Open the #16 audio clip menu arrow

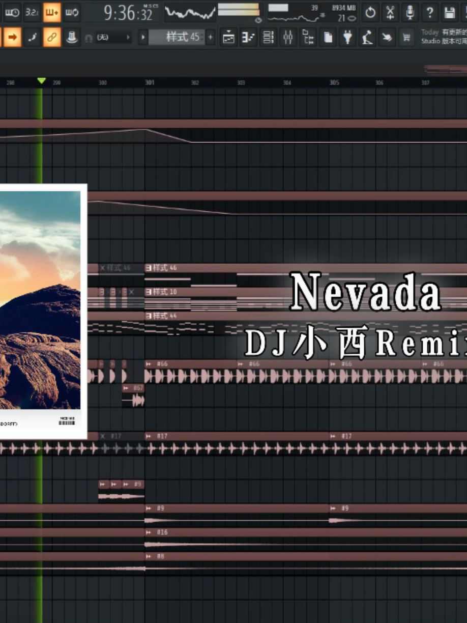click(149, 532)
